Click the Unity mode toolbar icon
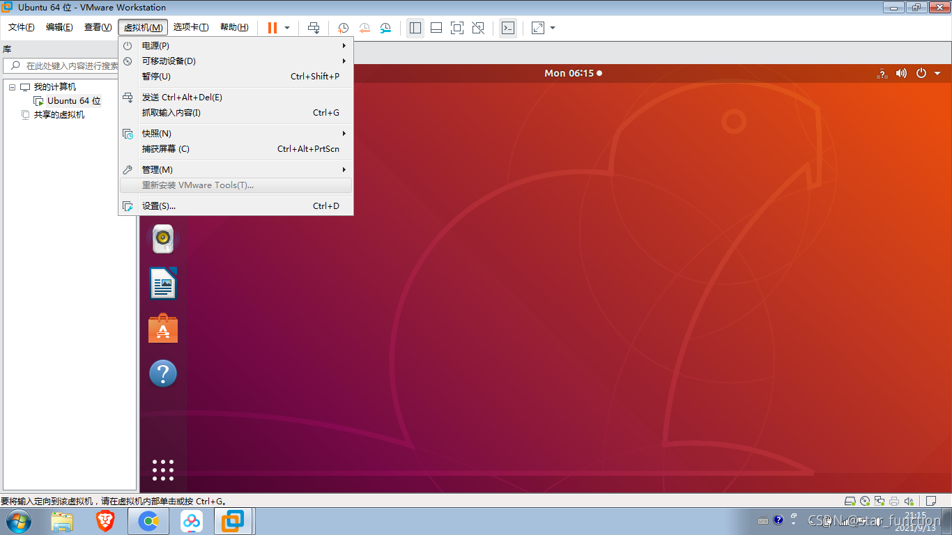The height and width of the screenshot is (535, 952). pos(478,28)
